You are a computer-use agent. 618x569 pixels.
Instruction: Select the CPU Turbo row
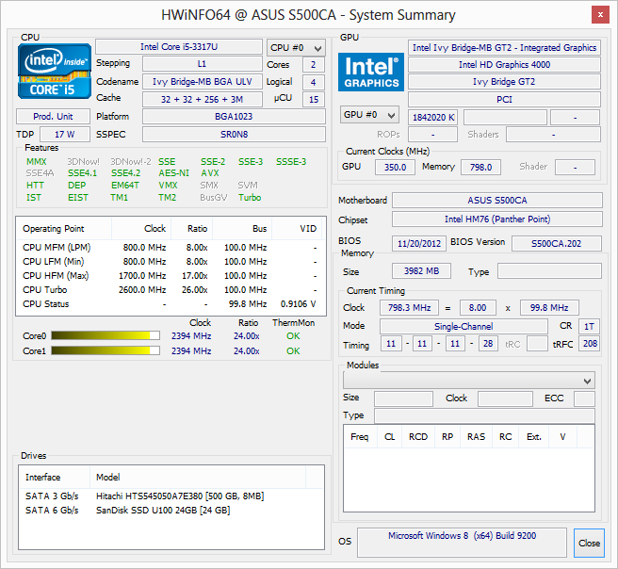171,290
